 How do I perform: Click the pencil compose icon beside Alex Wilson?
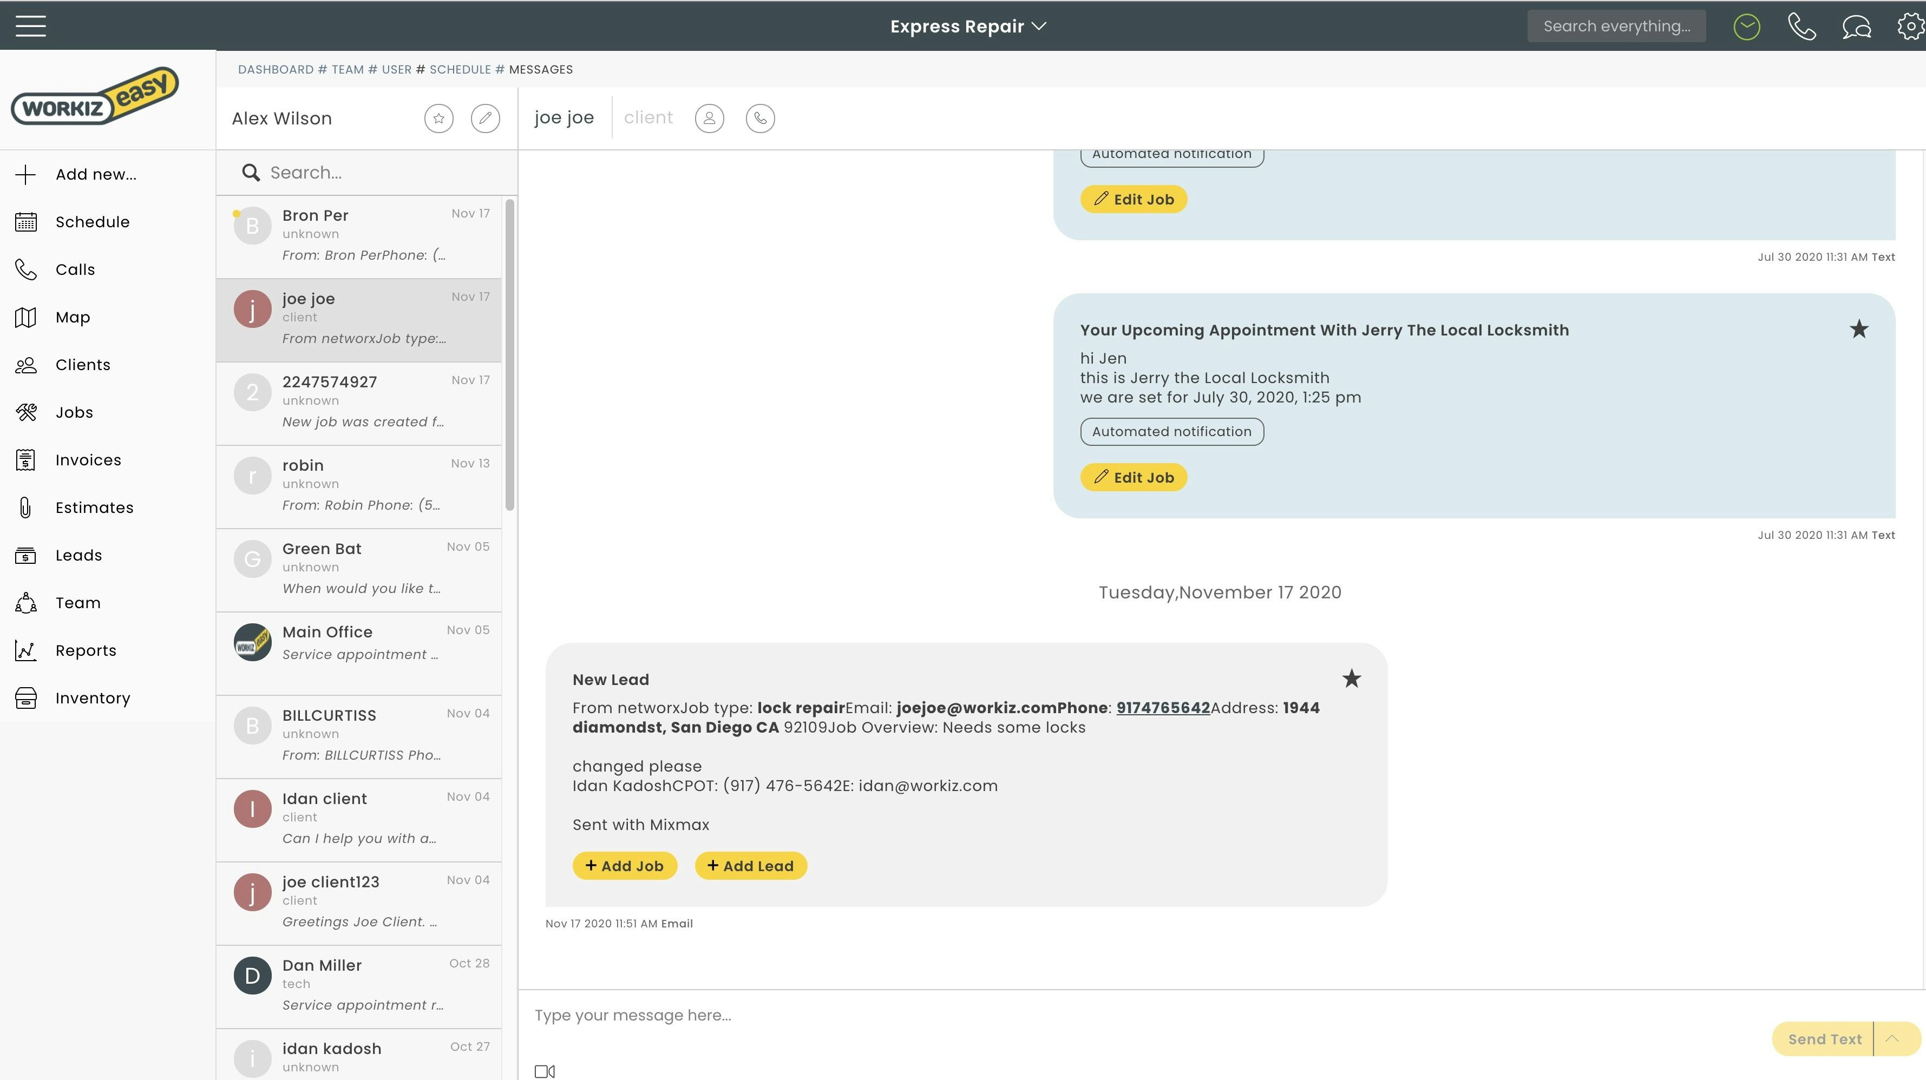coord(485,118)
